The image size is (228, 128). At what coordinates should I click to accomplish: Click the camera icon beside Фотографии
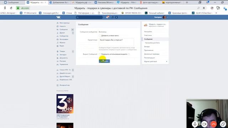click(57, 39)
